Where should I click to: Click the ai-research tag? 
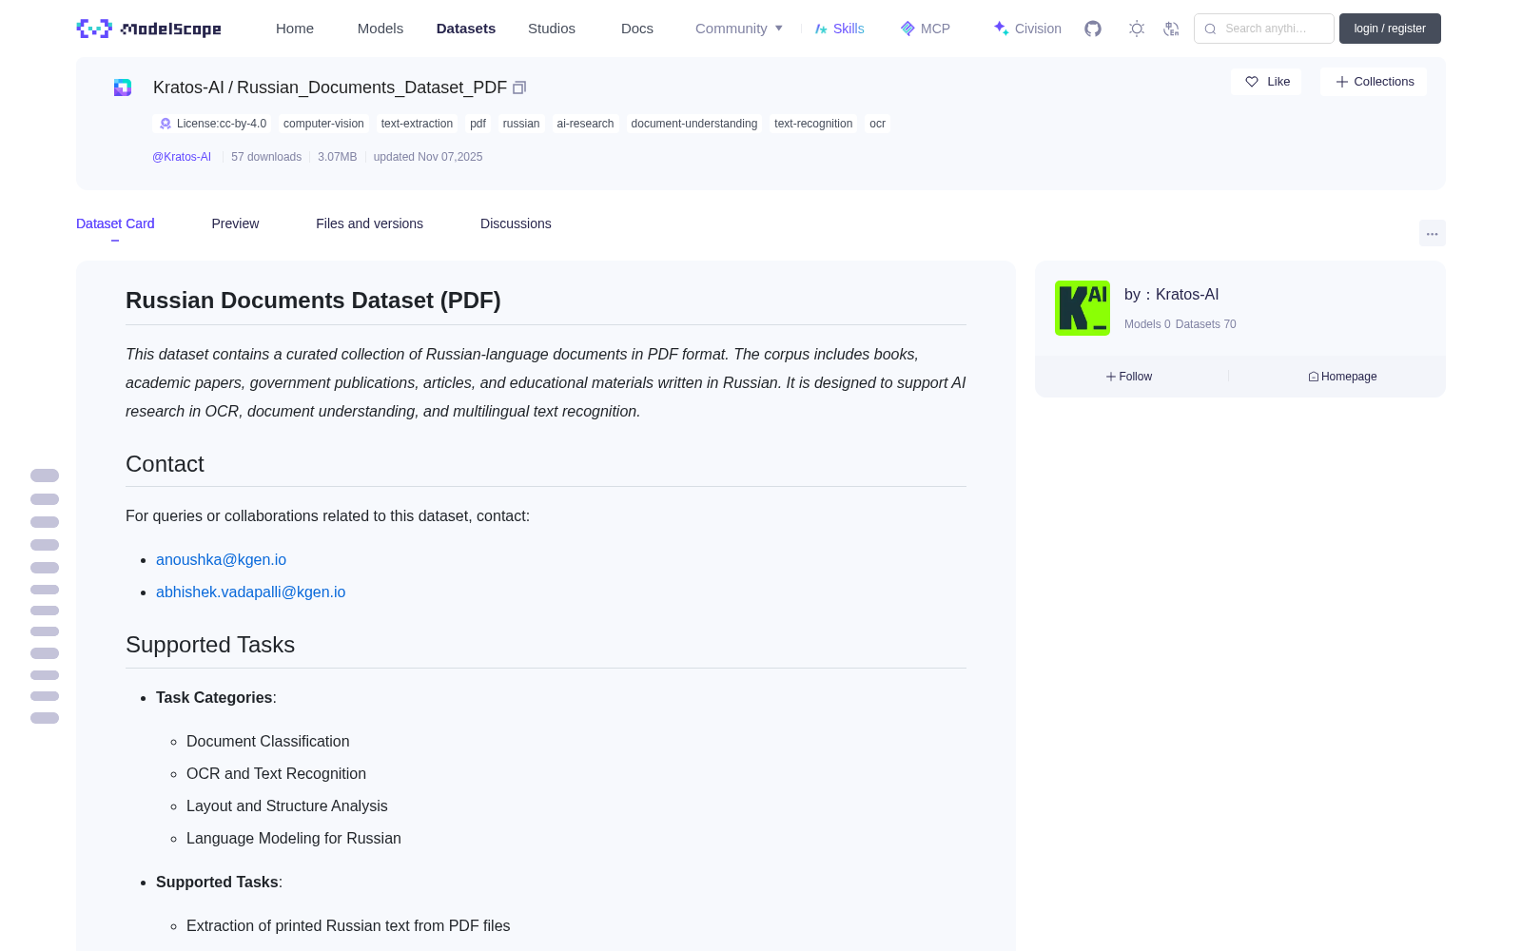point(585,124)
